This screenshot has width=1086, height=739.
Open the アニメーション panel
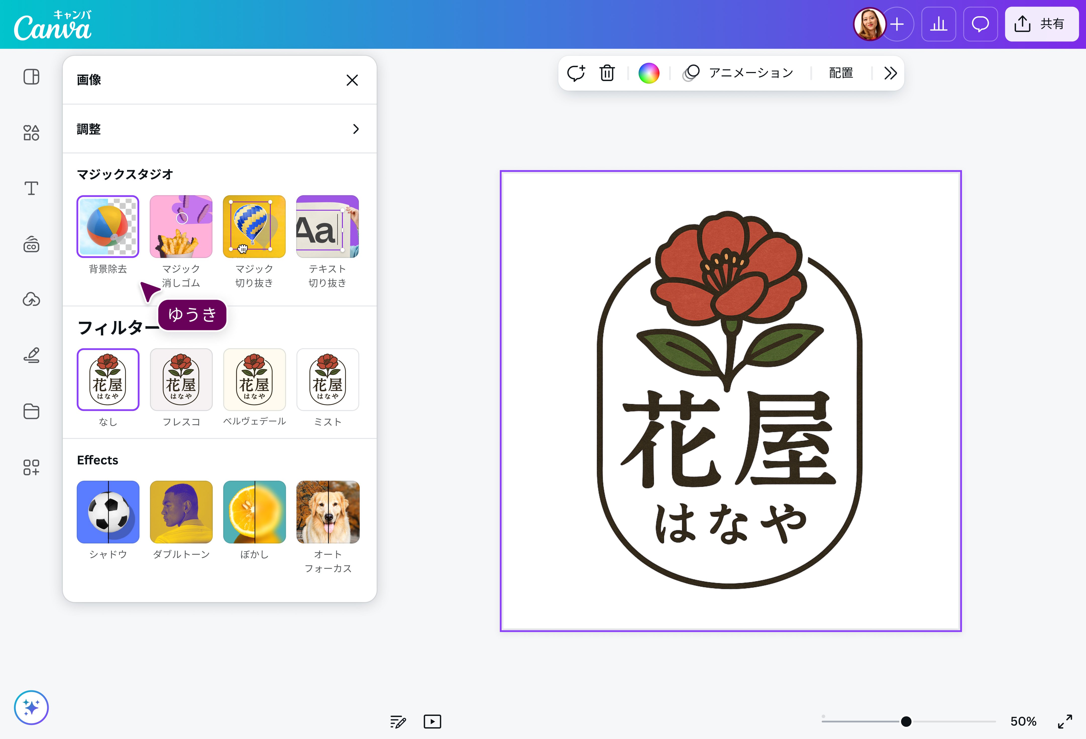click(x=750, y=72)
